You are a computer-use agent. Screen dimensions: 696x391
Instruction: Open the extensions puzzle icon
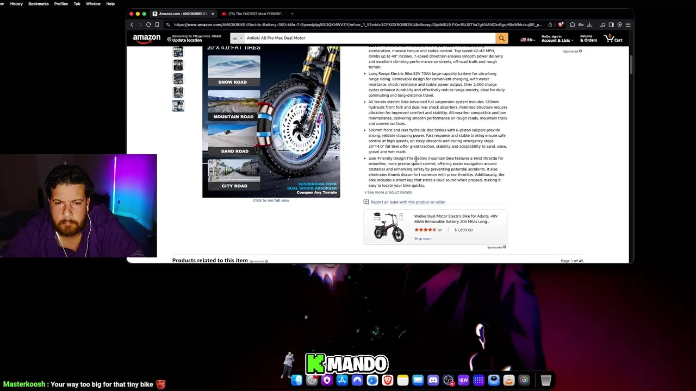pyautogui.click(x=573, y=24)
